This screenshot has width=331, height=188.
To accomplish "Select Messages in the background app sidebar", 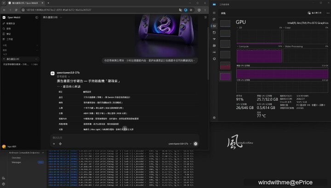I will click(16, 162).
